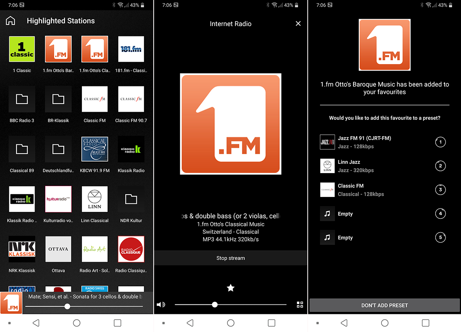Tap the home icon beside Highlighted Stations
Screen dimensions: 461x332
10,21
